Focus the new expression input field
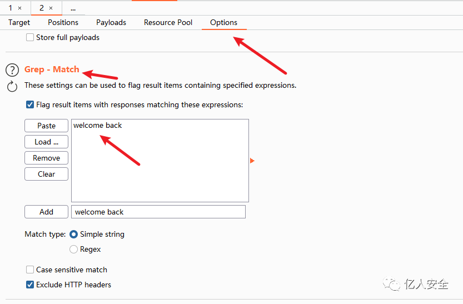463x304 pixels. [158, 212]
